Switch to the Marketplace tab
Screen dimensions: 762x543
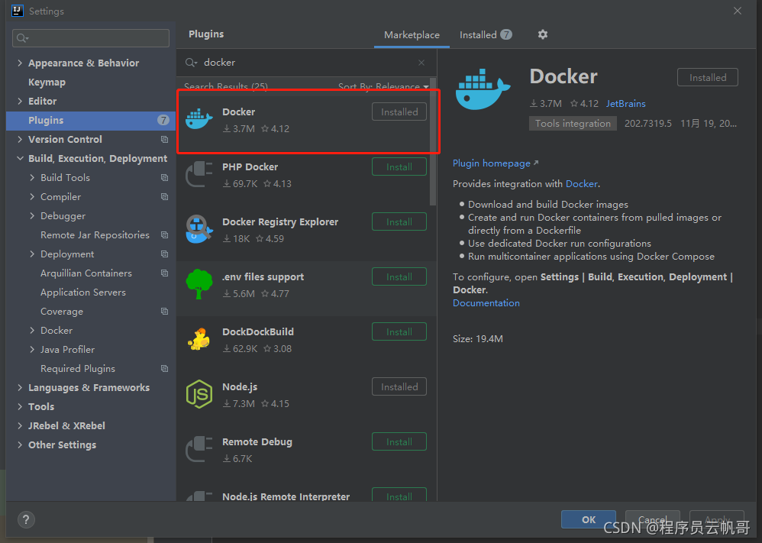point(412,35)
